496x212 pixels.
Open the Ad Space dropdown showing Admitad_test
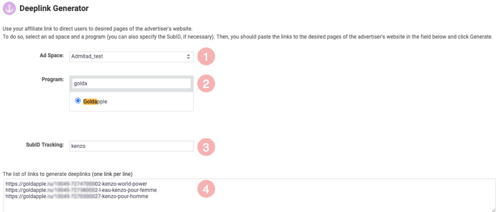click(131, 57)
